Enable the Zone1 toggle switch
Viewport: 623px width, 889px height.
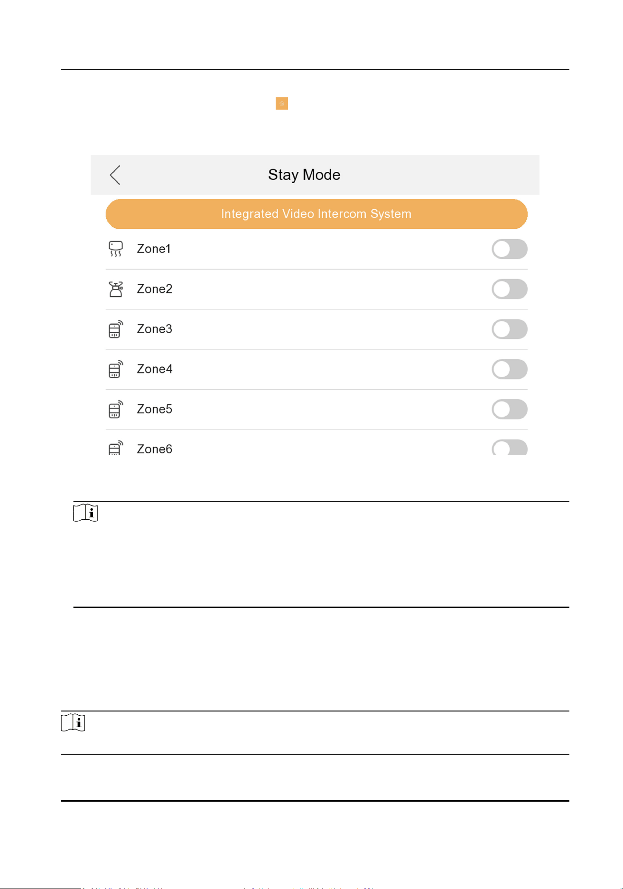tap(510, 249)
